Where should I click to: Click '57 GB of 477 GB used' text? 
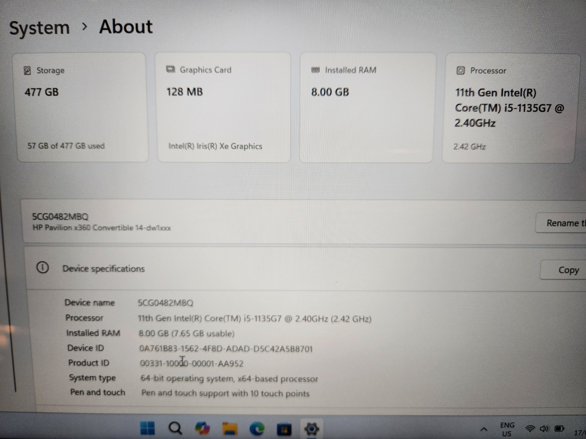[x=66, y=146]
